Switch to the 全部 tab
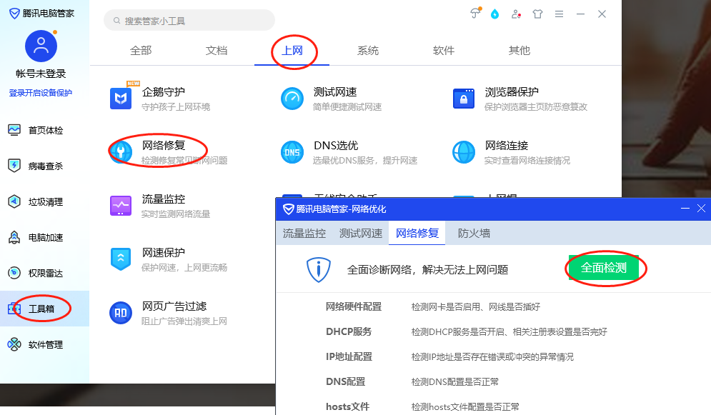This screenshot has height=415, width=711. click(141, 50)
